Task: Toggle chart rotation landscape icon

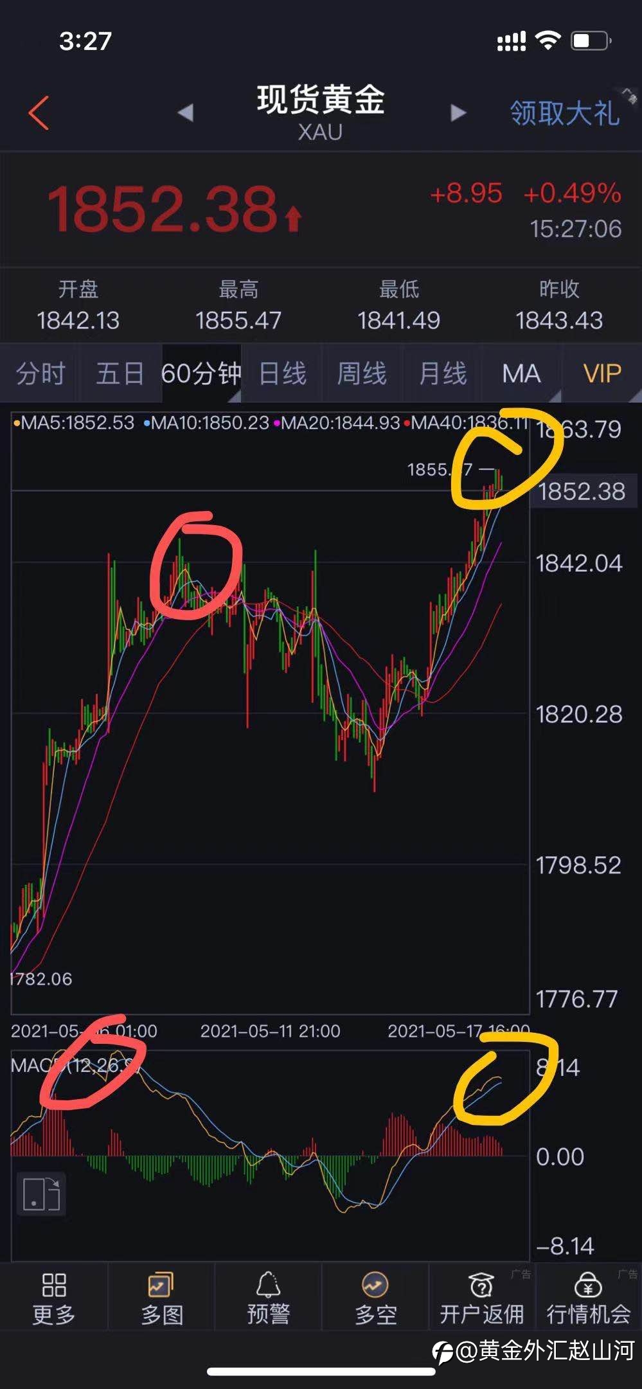Action: click(40, 1194)
